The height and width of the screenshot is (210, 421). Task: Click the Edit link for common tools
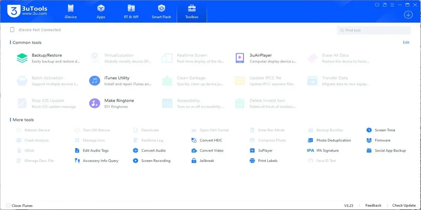(x=406, y=42)
